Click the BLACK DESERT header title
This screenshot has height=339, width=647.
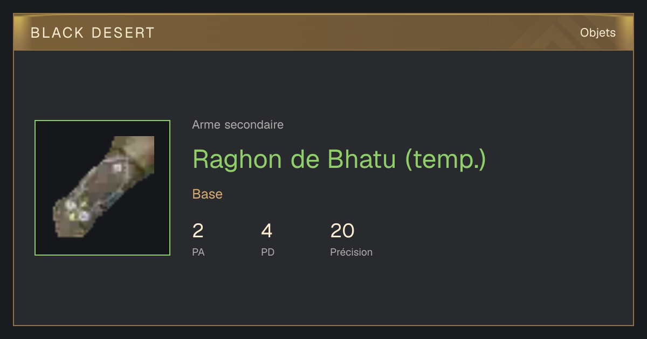tap(93, 33)
